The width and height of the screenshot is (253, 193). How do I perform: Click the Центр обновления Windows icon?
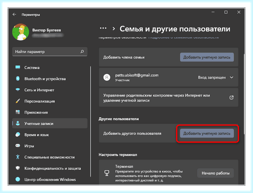pos(18,179)
